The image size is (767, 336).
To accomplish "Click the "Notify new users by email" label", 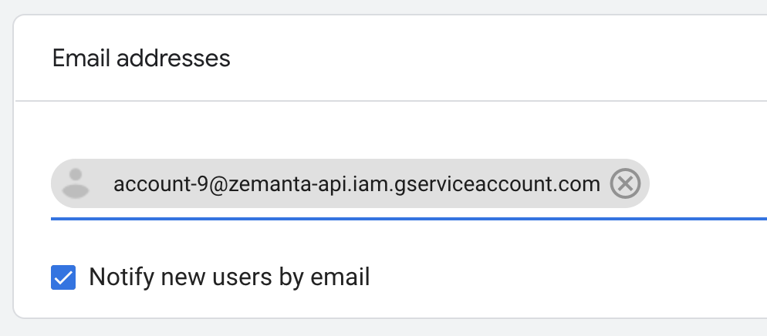I will [x=229, y=277].
